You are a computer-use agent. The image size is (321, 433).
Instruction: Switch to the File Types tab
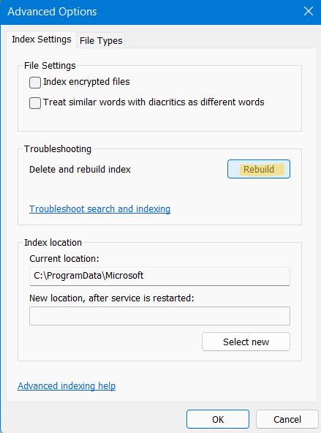pyautogui.click(x=101, y=41)
